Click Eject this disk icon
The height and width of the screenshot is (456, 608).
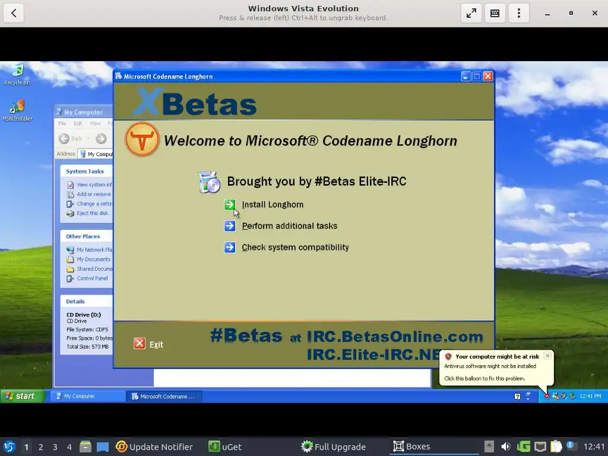70,213
